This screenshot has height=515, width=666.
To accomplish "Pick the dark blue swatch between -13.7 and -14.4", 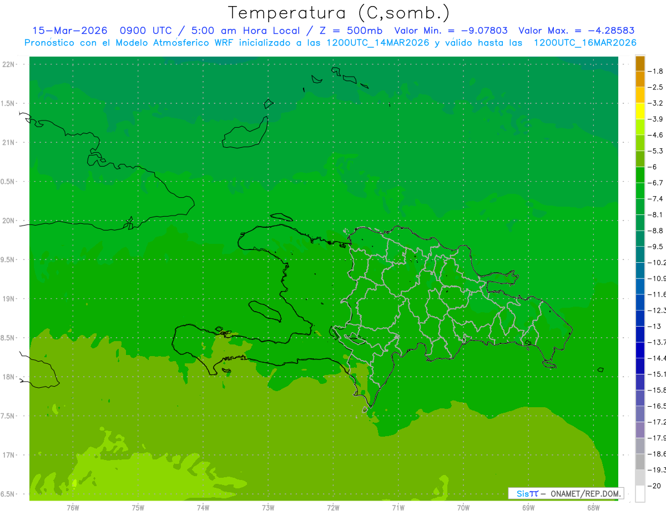I will [x=640, y=350].
